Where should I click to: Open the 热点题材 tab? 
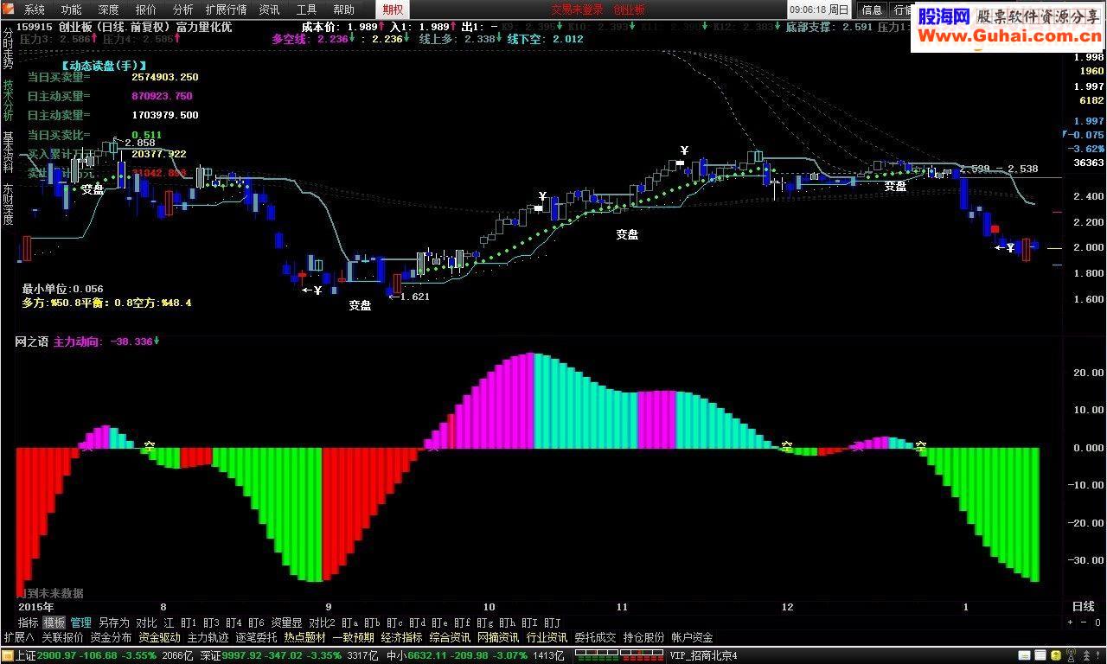pos(304,637)
